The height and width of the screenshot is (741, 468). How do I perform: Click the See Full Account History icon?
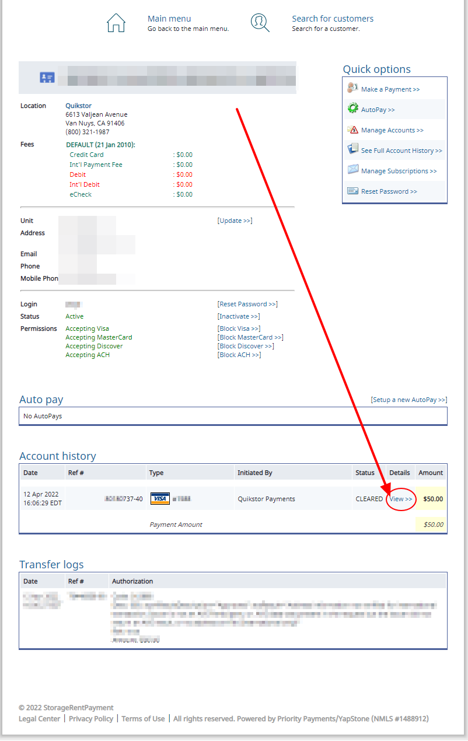(352, 149)
